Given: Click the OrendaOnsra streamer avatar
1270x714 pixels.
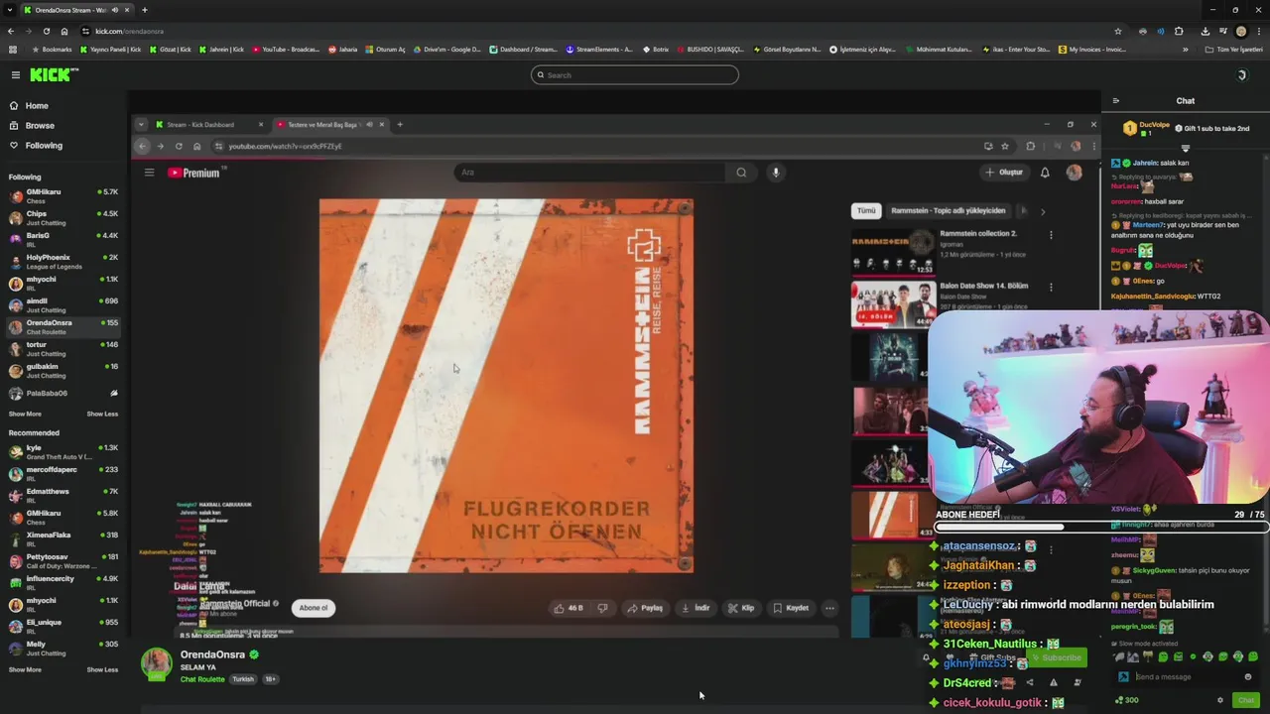Looking at the screenshot, I should [156, 664].
